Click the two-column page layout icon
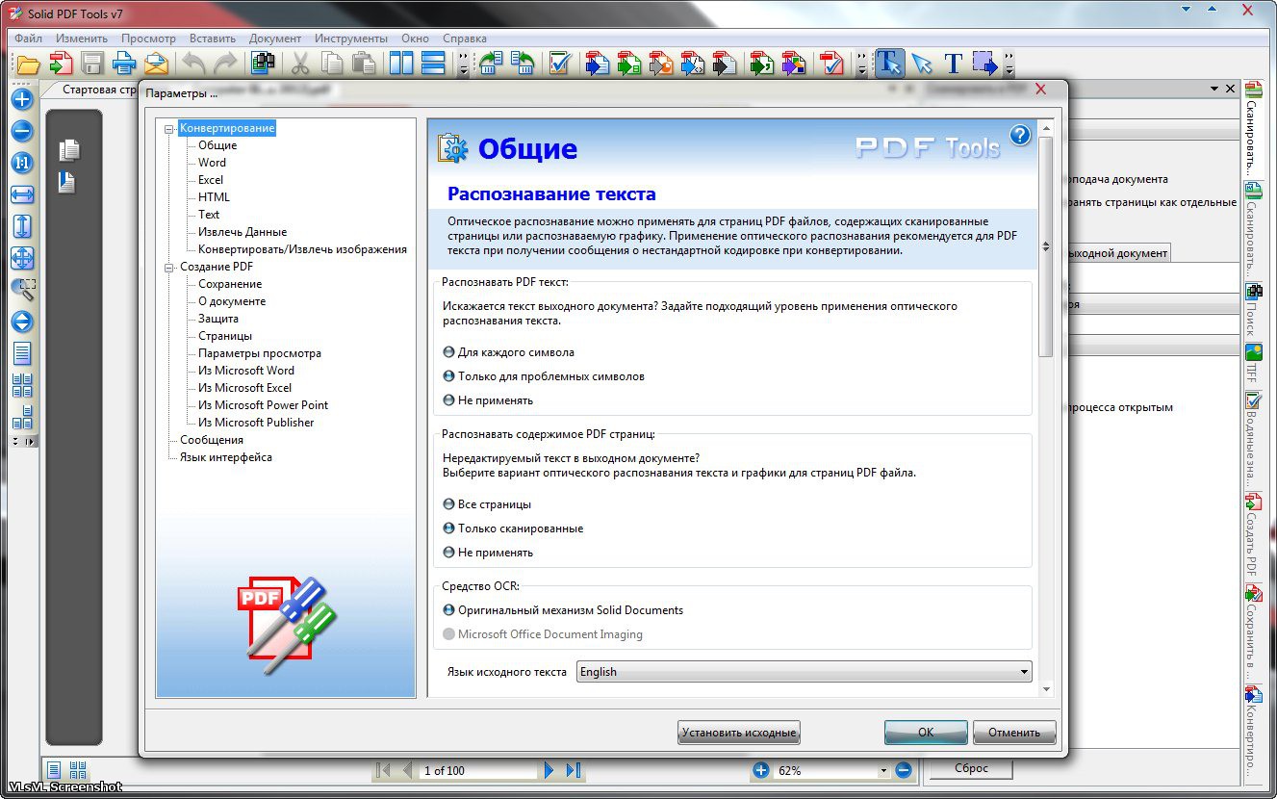 [x=401, y=64]
